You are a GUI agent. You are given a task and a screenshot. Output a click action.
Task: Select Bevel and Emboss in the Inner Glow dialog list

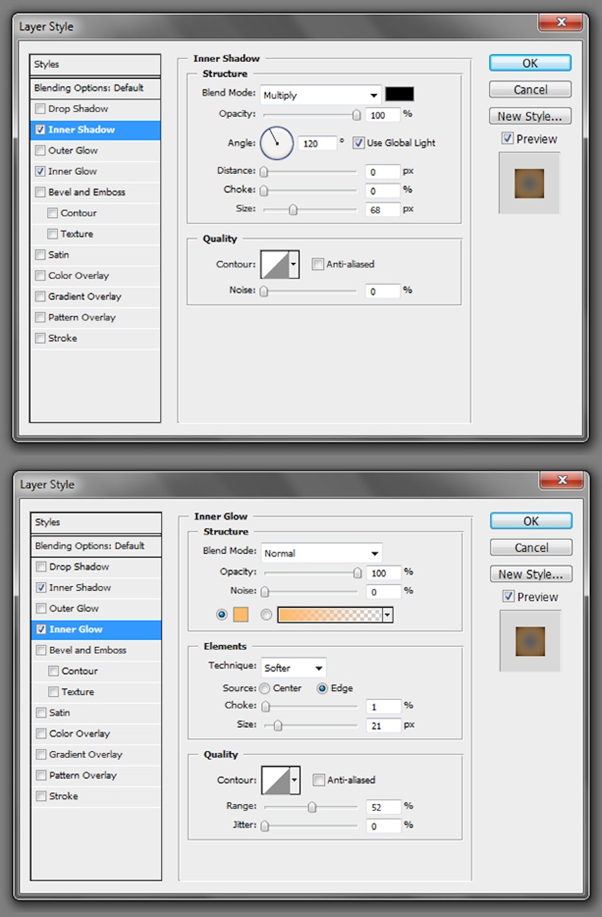[87, 650]
